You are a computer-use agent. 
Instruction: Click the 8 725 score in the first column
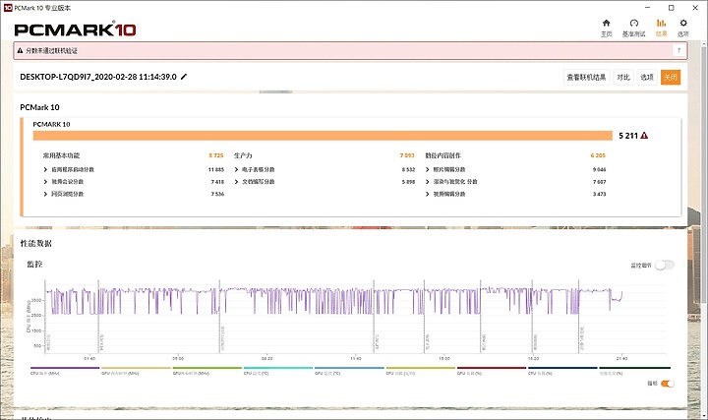[216, 155]
